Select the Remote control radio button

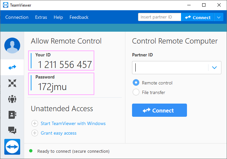(136, 83)
